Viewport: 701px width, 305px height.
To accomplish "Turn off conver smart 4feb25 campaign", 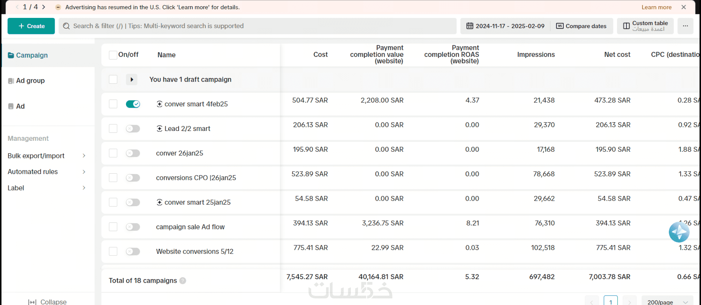I will coord(133,104).
